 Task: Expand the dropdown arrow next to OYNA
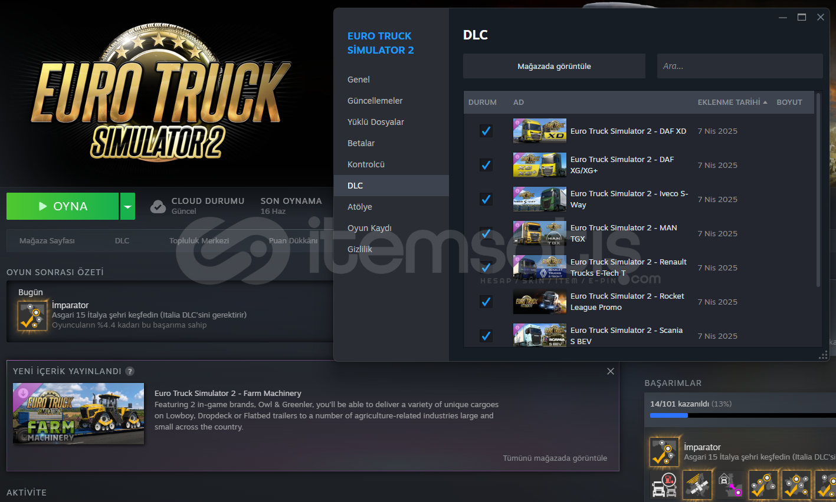[x=127, y=206]
